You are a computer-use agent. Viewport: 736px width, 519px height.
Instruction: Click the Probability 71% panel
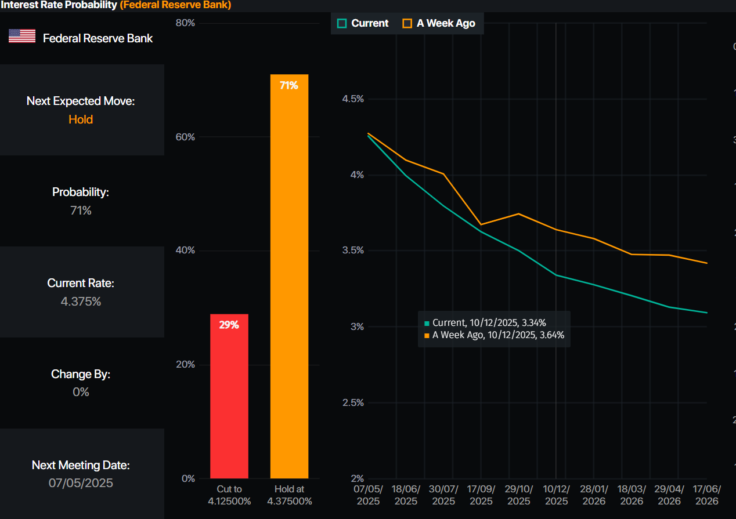point(81,201)
